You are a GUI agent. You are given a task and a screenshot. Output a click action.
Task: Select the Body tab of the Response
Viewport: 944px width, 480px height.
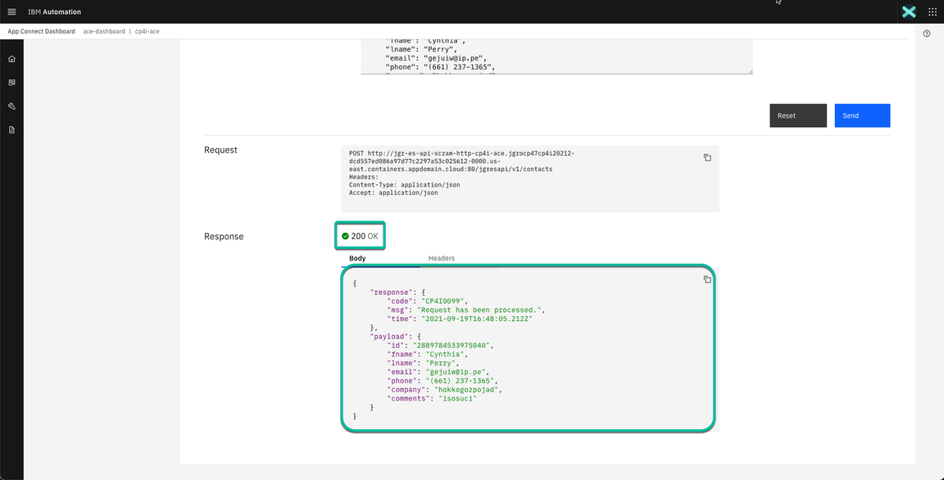pyautogui.click(x=356, y=258)
